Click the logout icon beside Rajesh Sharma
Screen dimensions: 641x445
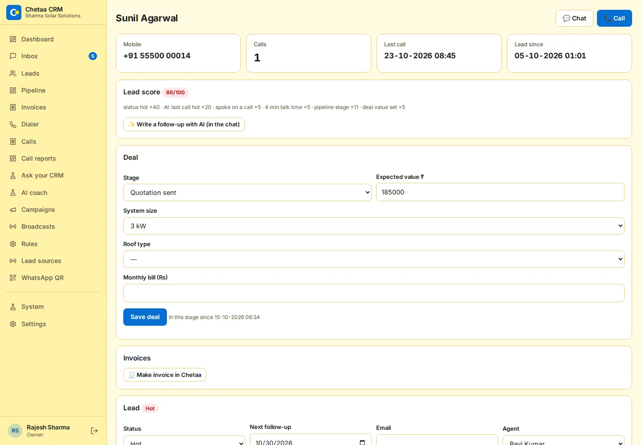(x=94, y=431)
